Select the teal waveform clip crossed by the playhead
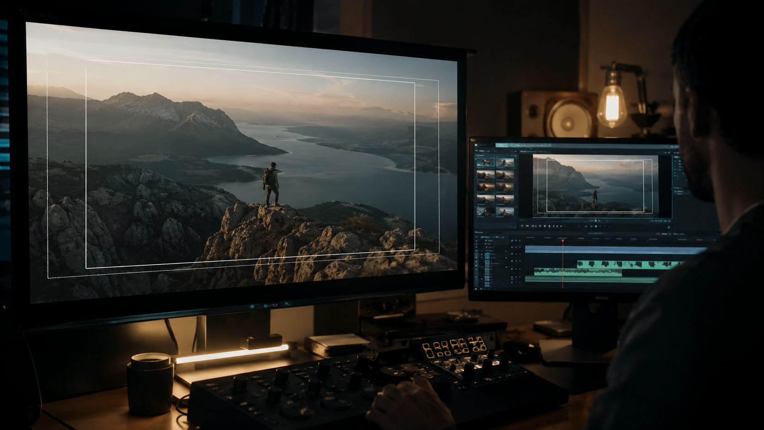This screenshot has height=430, width=764. click(578, 272)
